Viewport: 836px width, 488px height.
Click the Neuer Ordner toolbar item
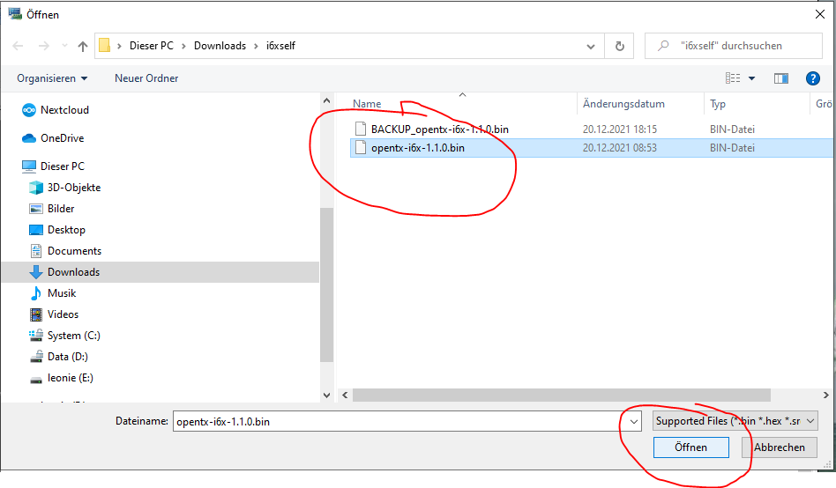coord(146,78)
